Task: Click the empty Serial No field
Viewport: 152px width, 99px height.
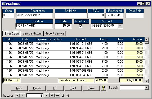Action: [x=70, y=16]
